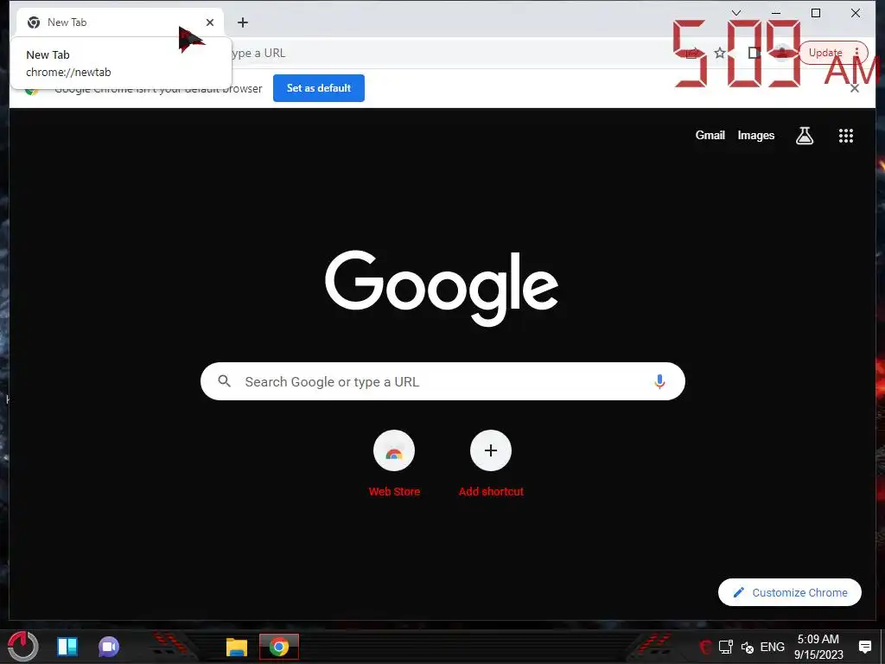885x664 pixels.
Task: Open a new tab with the plus button
Action: point(243,22)
